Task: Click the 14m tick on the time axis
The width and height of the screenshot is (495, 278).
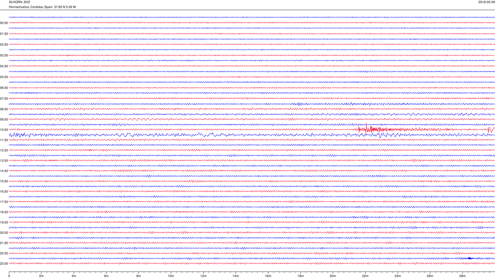Action: [x=236, y=276]
